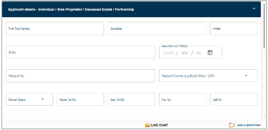Focus the First Two Names field
Viewport: 268px width, 130px height.
tap(55, 29)
